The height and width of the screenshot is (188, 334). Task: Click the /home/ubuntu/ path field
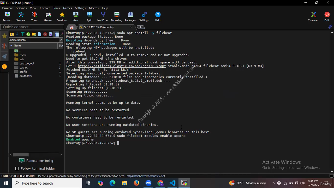tap(34, 40)
